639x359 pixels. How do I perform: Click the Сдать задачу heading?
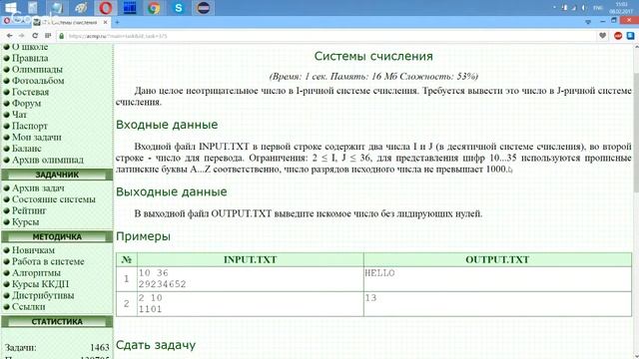[156, 345]
